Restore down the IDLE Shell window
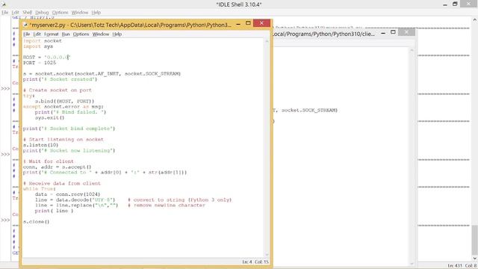Image resolution: width=478 pixels, height=269 pixels. [455, 4]
